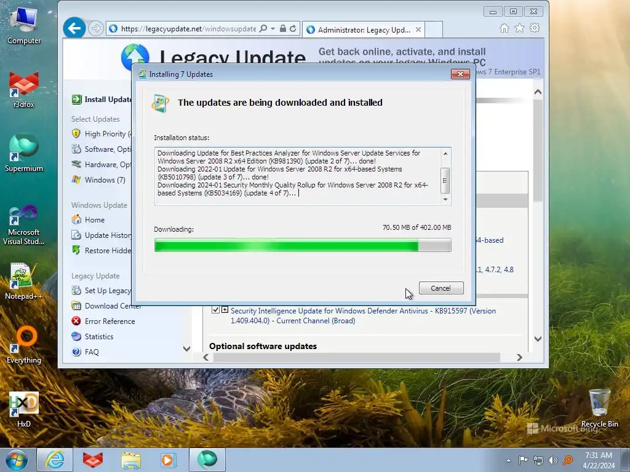Click the address bar search magnifier icon

point(263,28)
